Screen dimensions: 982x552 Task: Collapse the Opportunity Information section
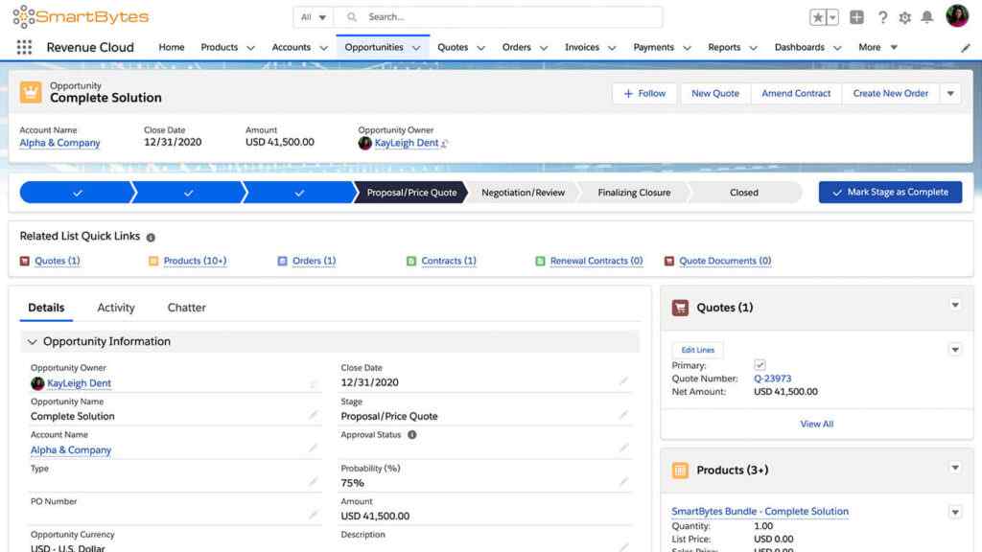tap(32, 342)
